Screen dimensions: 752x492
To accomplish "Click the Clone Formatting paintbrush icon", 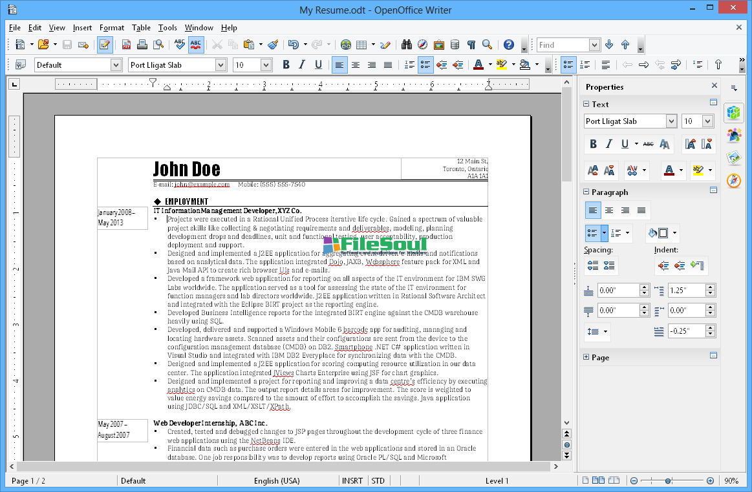I will pos(274,45).
